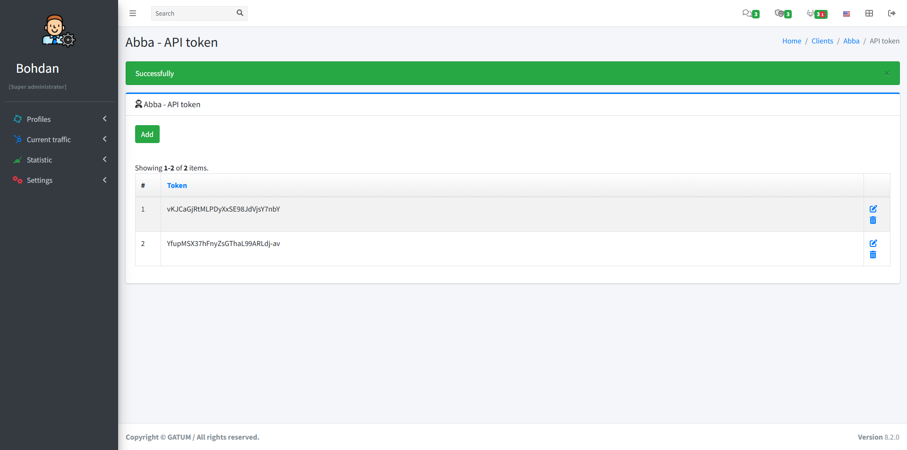The width and height of the screenshot is (907, 450).
Task: Expand the Settings sidebar section
Action: tap(40, 180)
